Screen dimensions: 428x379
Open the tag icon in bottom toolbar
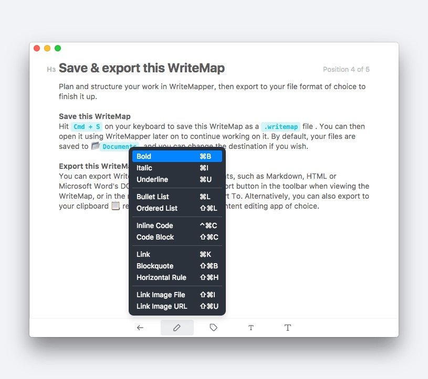click(213, 328)
